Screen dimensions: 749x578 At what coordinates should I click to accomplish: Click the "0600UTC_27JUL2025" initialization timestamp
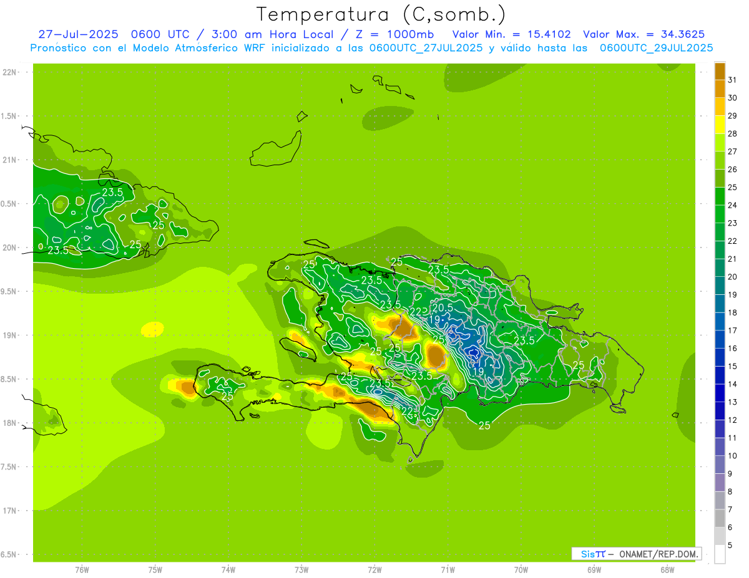(x=426, y=48)
